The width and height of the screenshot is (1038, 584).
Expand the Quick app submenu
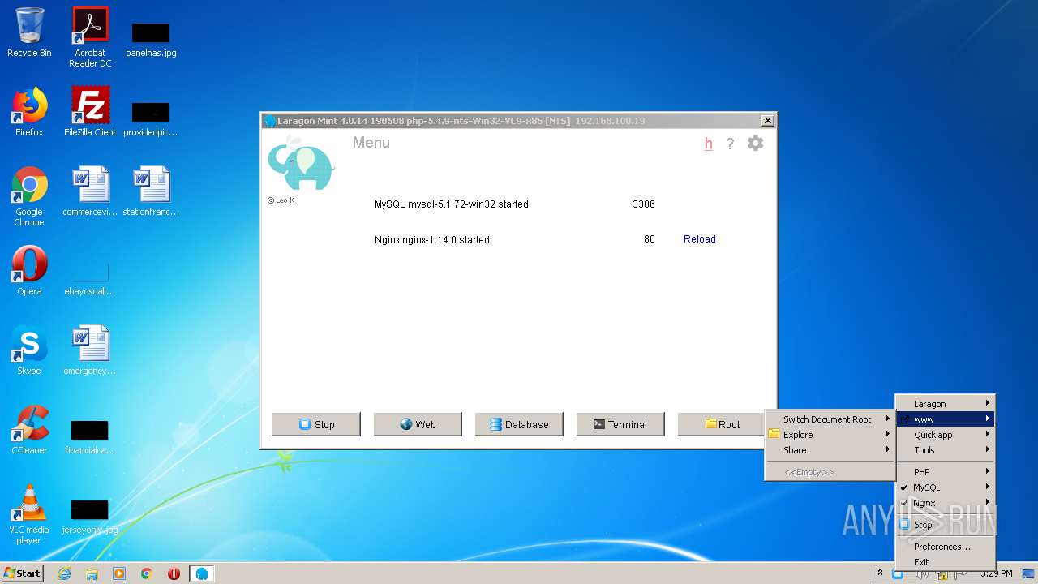[x=945, y=435]
